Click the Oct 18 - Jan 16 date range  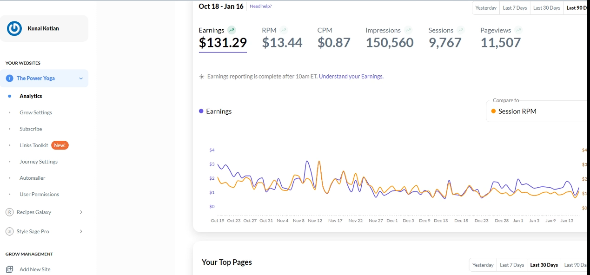[221, 6]
